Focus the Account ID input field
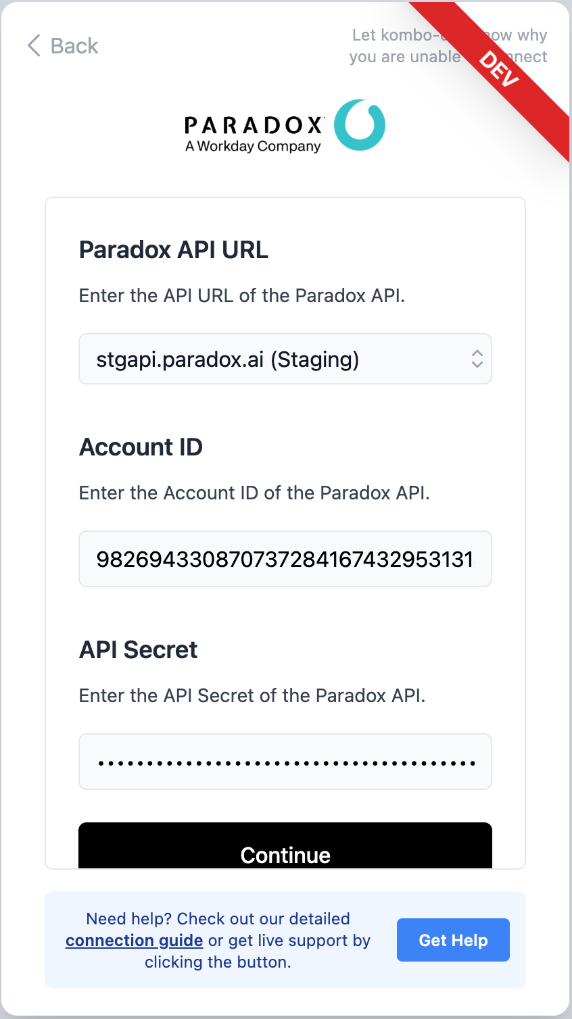 (x=285, y=559)
